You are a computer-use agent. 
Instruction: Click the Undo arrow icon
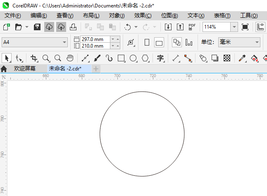[128, 27]
